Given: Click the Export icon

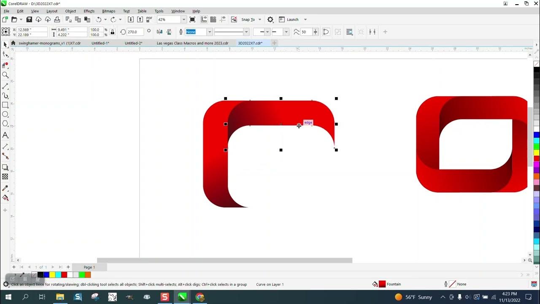Looking at the screenshot, I should (x=140, y=19).
